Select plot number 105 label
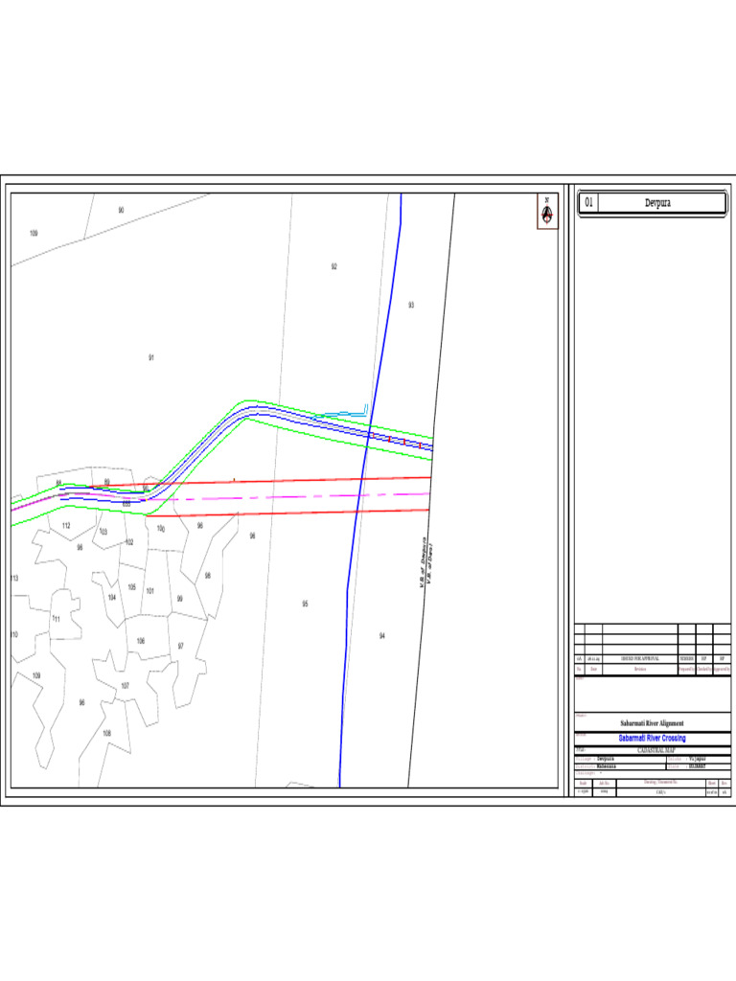This screenshot has width=736, height=981. point(131,587)
